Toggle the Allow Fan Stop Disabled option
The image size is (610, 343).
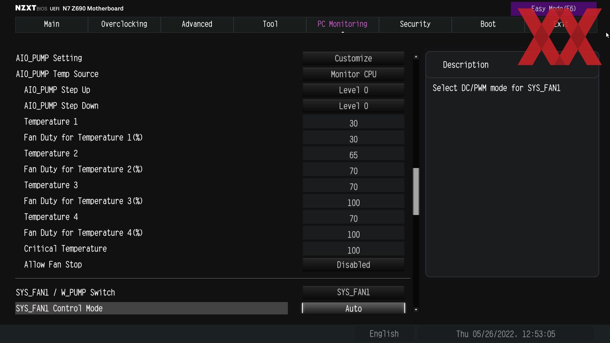[x=353, y=265]
